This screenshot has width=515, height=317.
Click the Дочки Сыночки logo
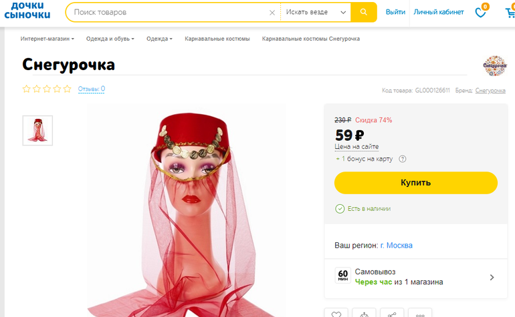pyautogui.click(x=27, y=11)
